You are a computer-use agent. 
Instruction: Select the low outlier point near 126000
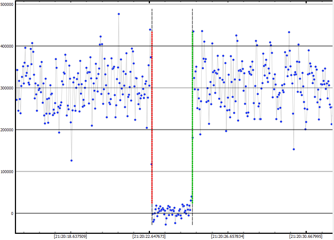click(x=71, y=160)
